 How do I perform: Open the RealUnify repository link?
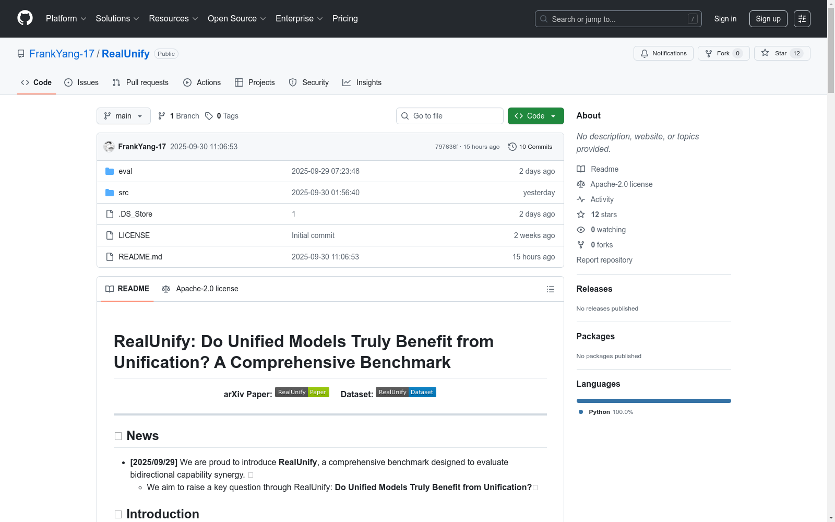[x=126, y=54]
